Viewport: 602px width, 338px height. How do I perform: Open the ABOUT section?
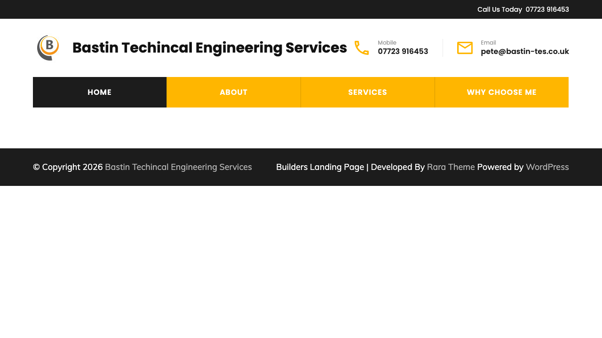pyautogui.click(x=233, y=92)
